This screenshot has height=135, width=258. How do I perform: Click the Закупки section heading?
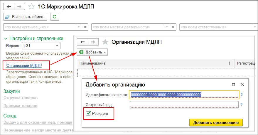click(x=11, y=91)
